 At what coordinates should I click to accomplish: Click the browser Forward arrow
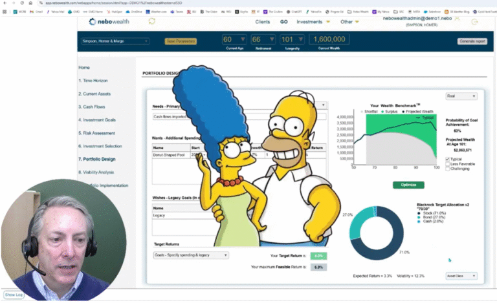(x=14, y=3)
